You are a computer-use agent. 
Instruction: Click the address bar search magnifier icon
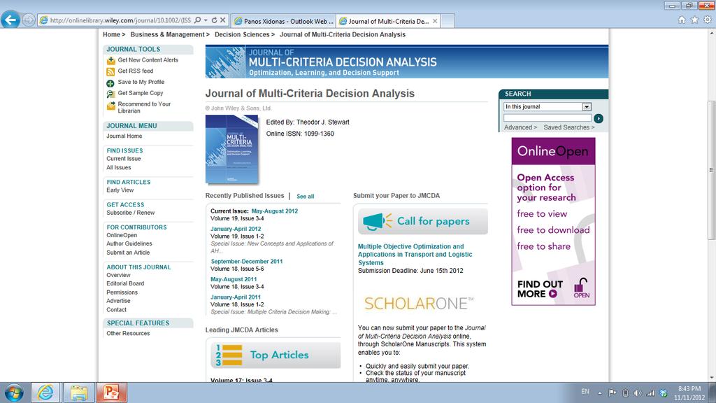[x=197, y=20]
